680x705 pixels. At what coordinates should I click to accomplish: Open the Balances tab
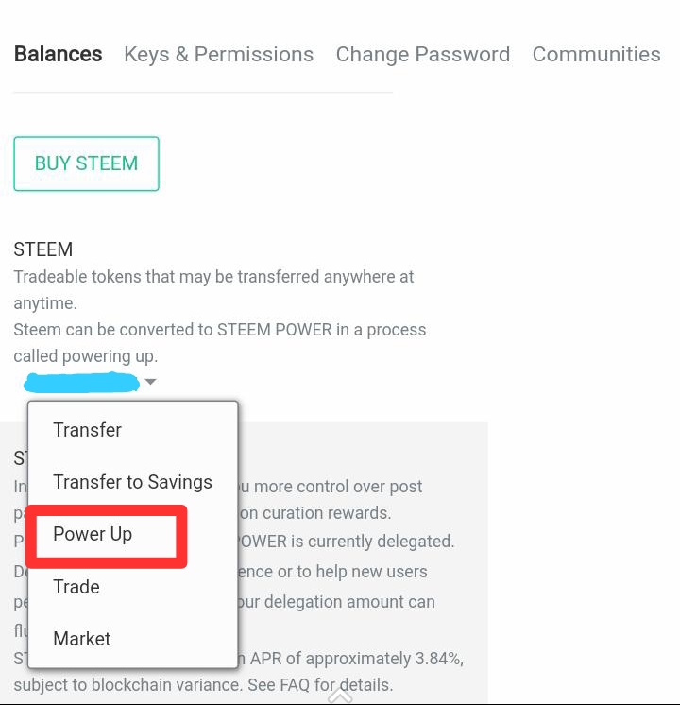(58, 54)
